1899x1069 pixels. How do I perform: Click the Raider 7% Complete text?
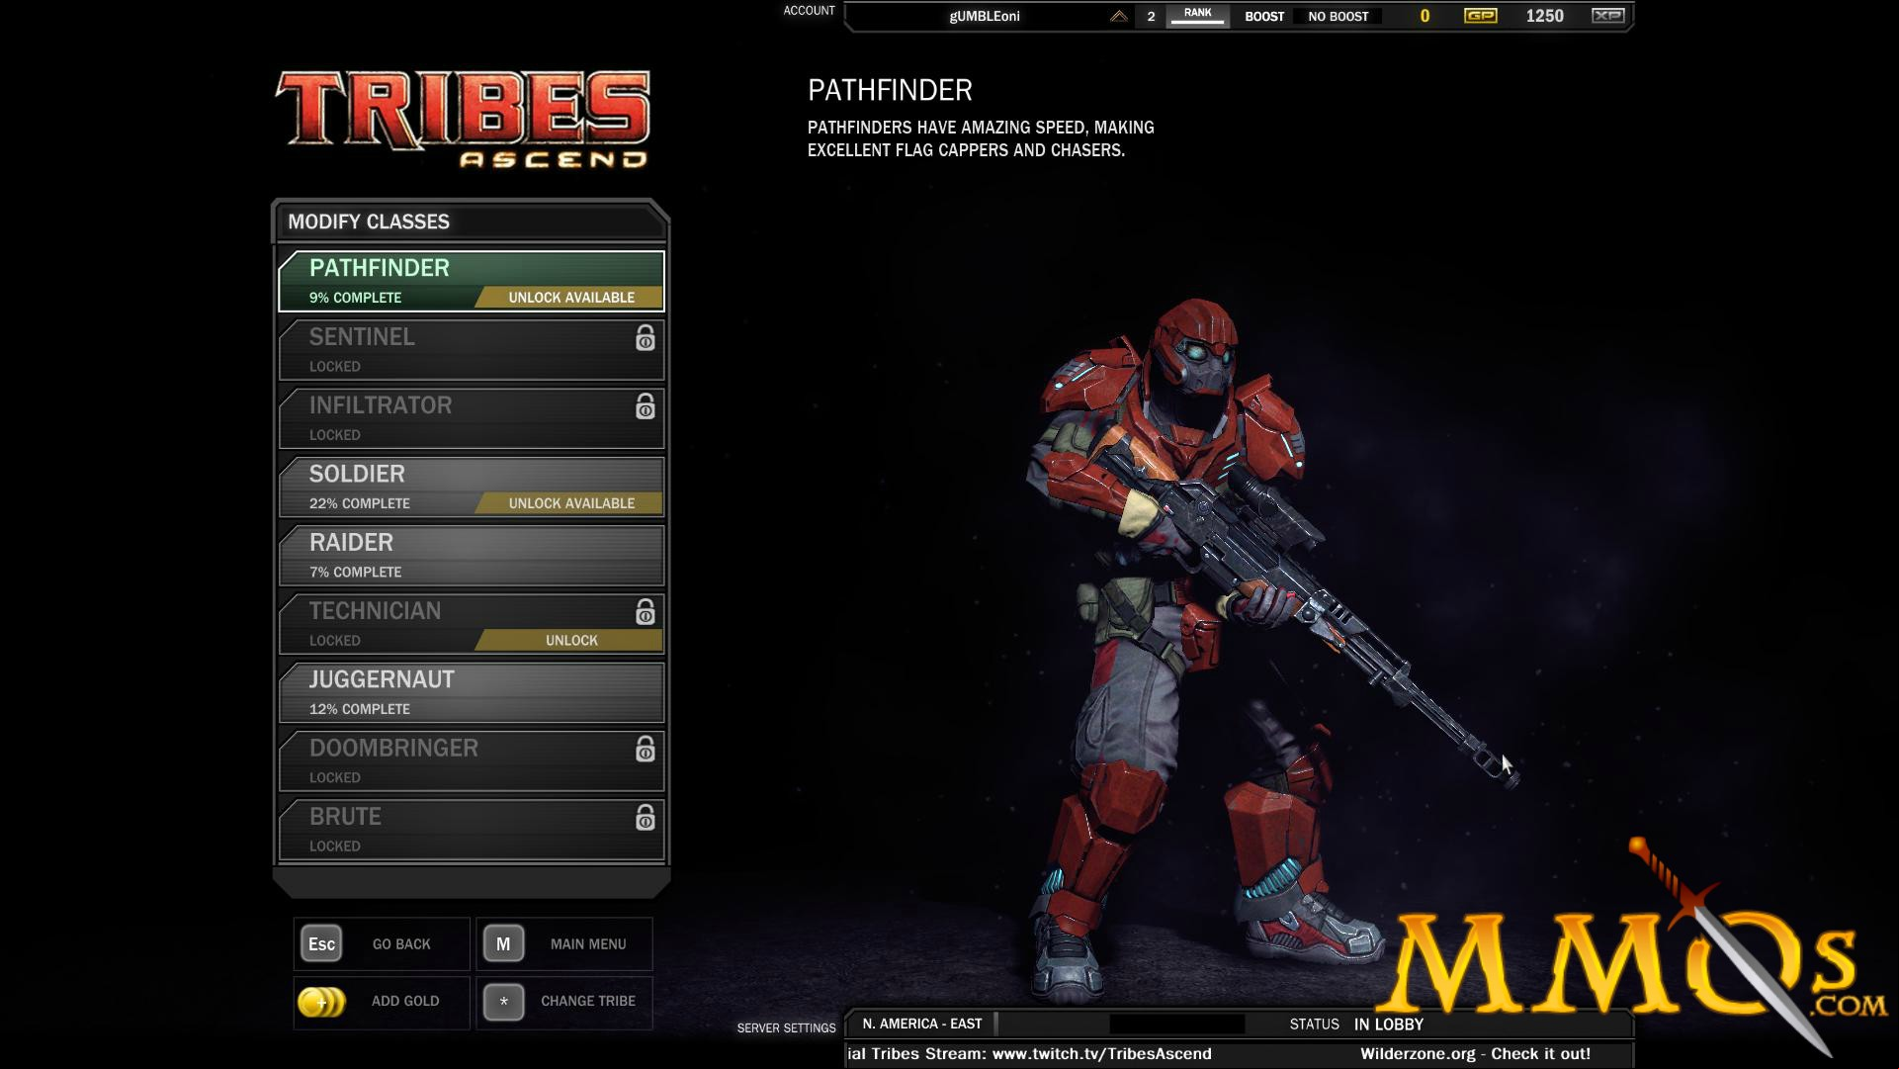355,573
